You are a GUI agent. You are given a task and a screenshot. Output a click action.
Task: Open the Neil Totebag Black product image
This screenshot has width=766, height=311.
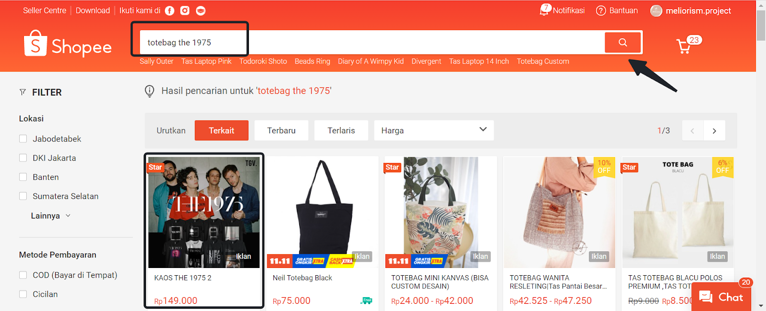click(322, 213)
